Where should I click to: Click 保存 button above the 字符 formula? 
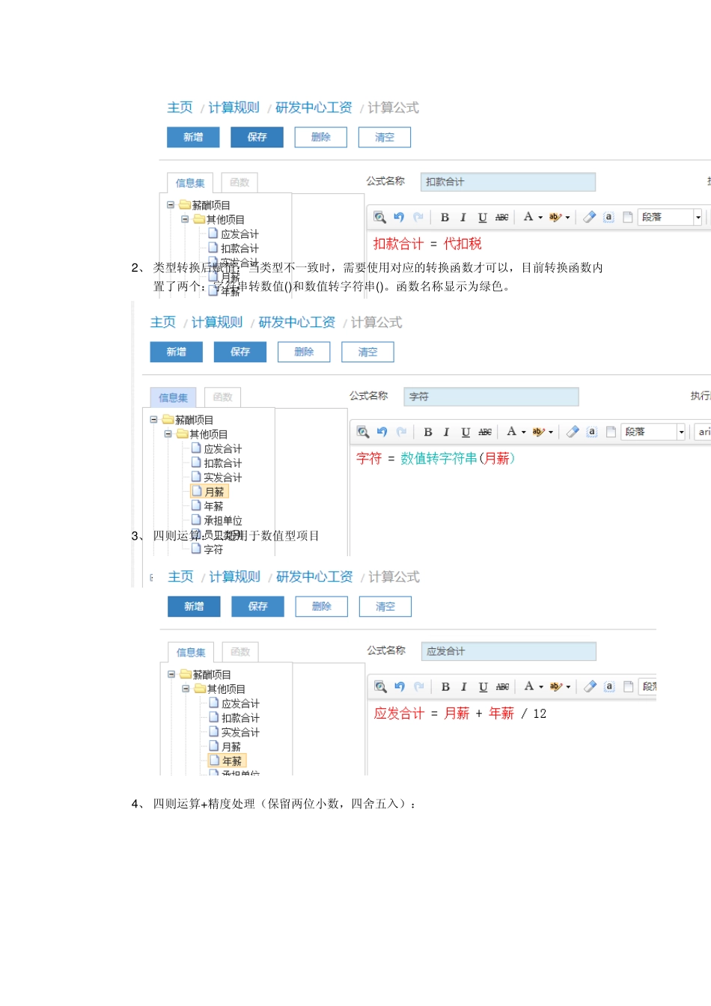(x=240, y=352)
